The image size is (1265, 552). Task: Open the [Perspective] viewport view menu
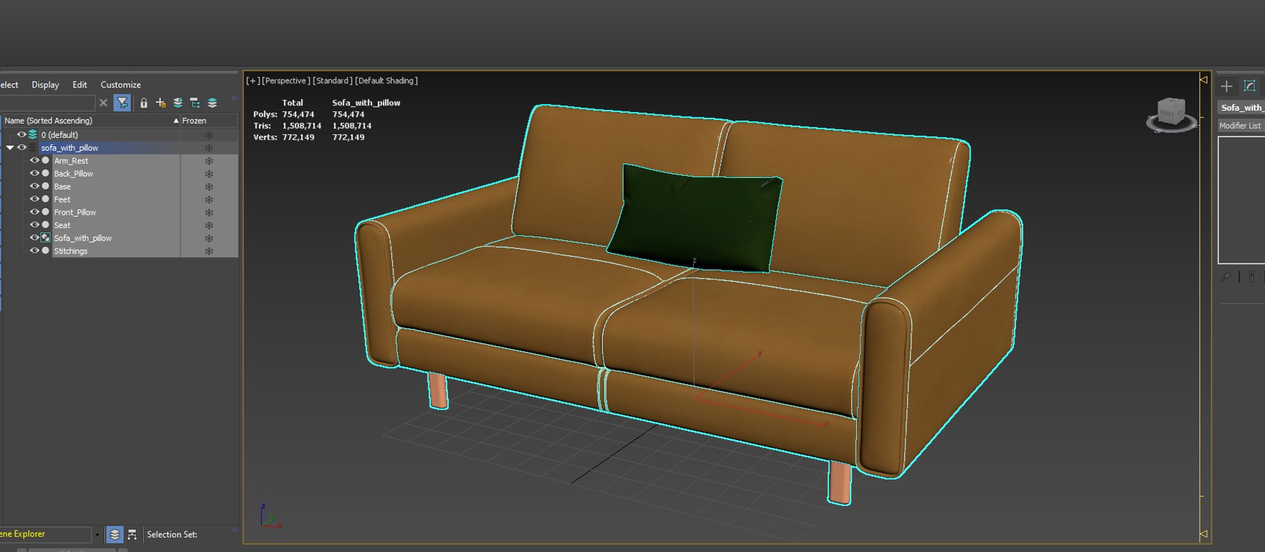[286, 80]
